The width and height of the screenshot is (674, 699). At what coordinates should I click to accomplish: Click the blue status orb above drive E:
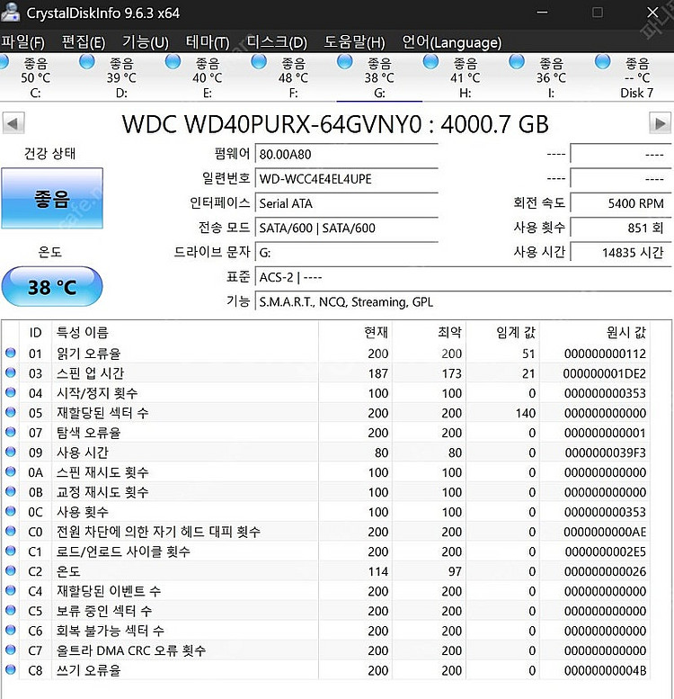click(173, 61)
